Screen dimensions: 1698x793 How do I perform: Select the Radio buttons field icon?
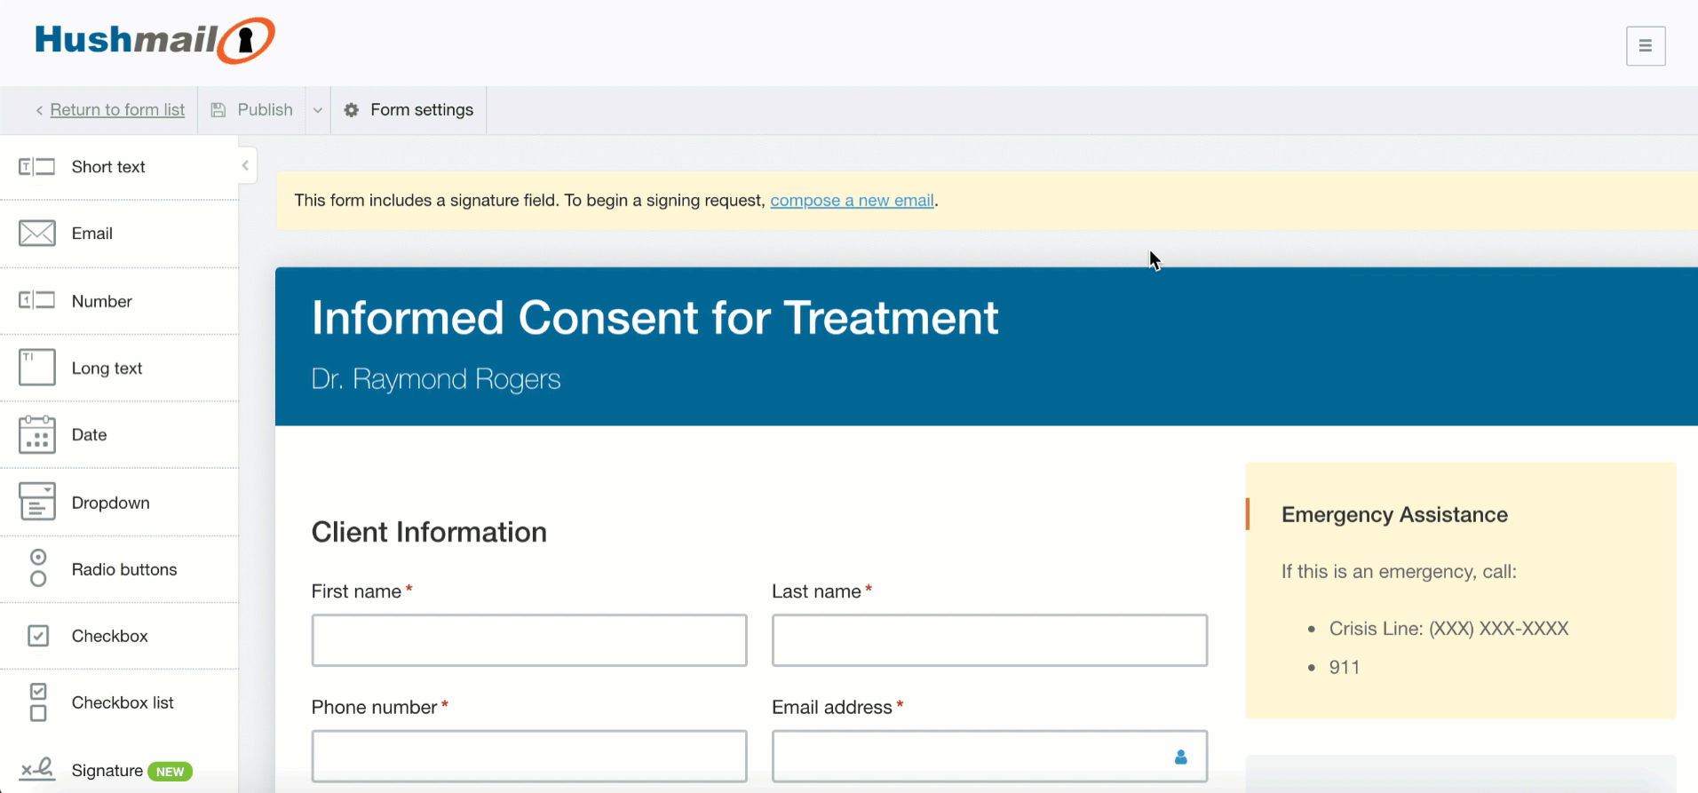coord(38,568)
